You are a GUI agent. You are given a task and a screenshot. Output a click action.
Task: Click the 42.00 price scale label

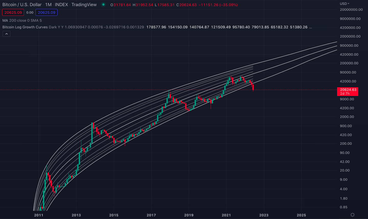pos(345,162)
